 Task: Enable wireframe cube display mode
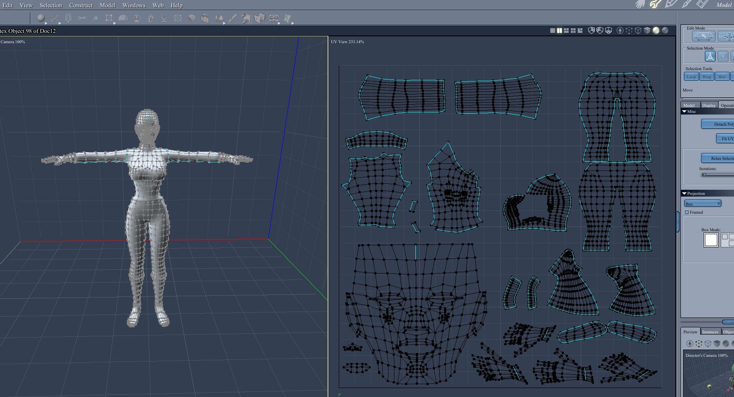click(638, 30)
